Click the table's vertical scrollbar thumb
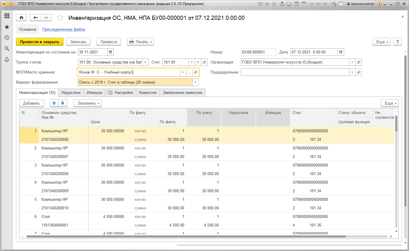Screen dimensions: 409x251 [x=396, y=123]
